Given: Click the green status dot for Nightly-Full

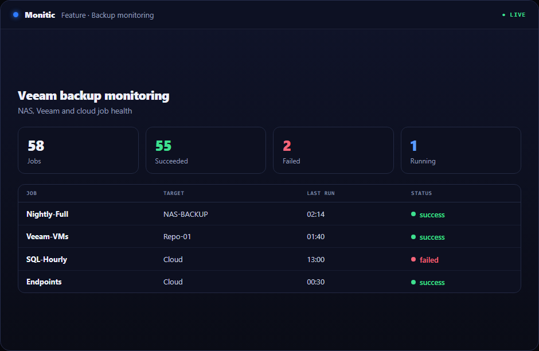Looking at the screenshot, I should [x=413, y=214].
